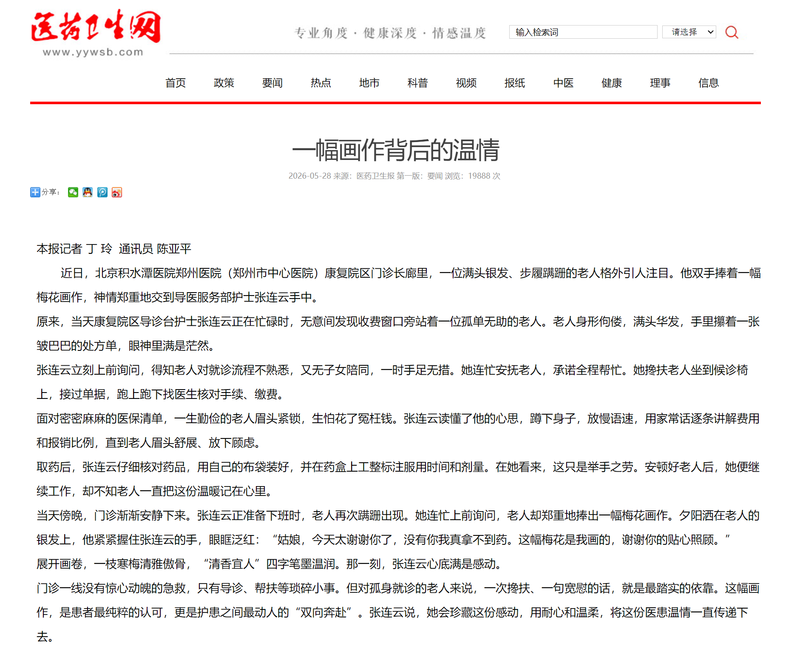The image size is (797, 666).
Task: Open the 报纸 nav item
Action: pyautogui.click(x=515, y=83)
